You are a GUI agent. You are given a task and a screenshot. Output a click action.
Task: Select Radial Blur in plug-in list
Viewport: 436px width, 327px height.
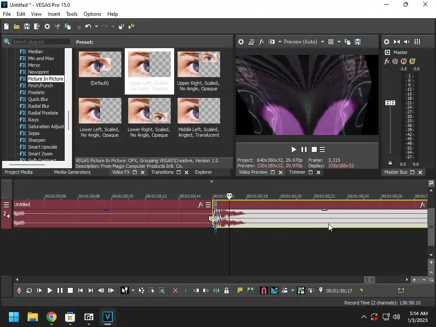coord(39,106)
